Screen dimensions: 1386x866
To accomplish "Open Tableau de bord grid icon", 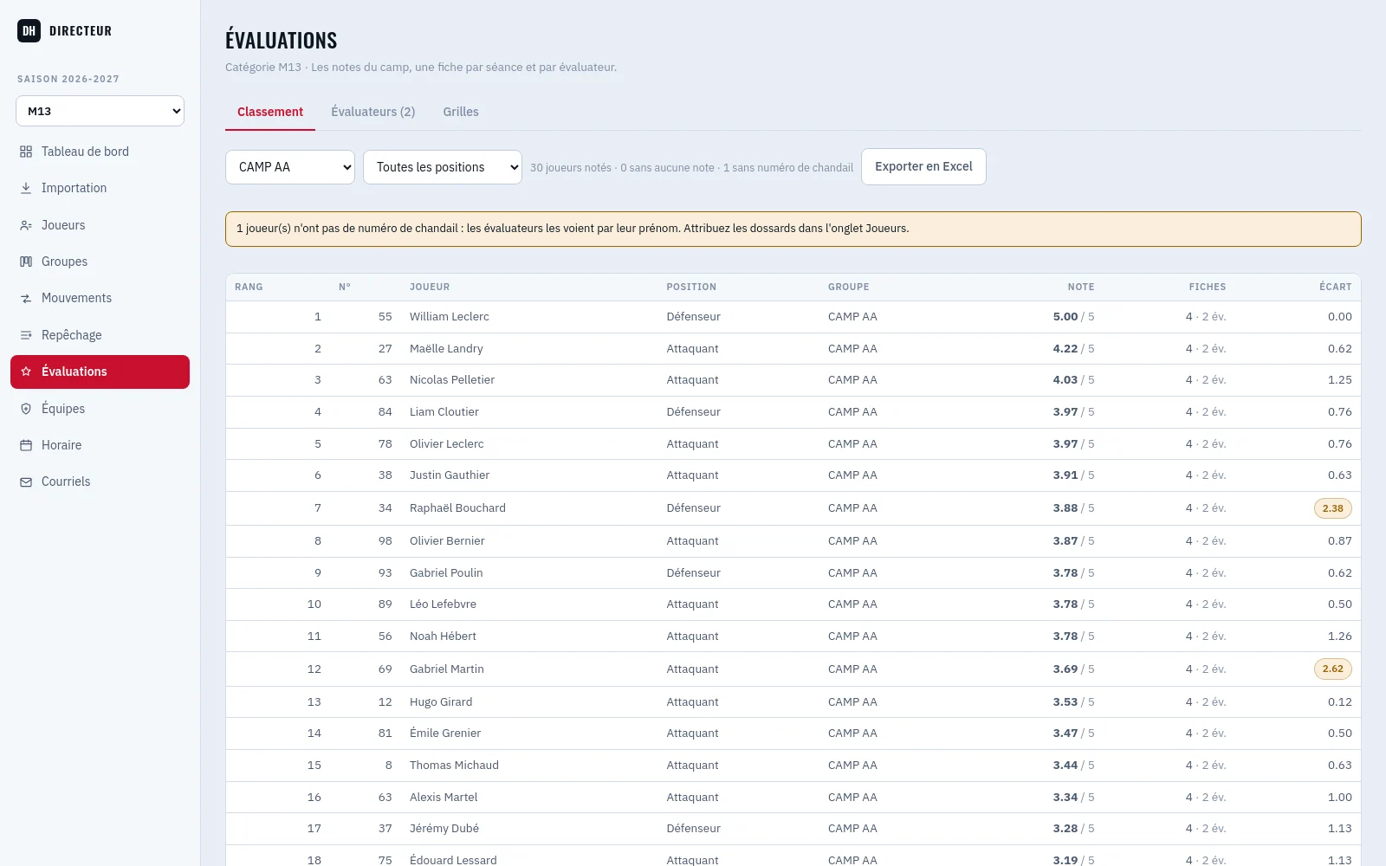I will [26, 152].
